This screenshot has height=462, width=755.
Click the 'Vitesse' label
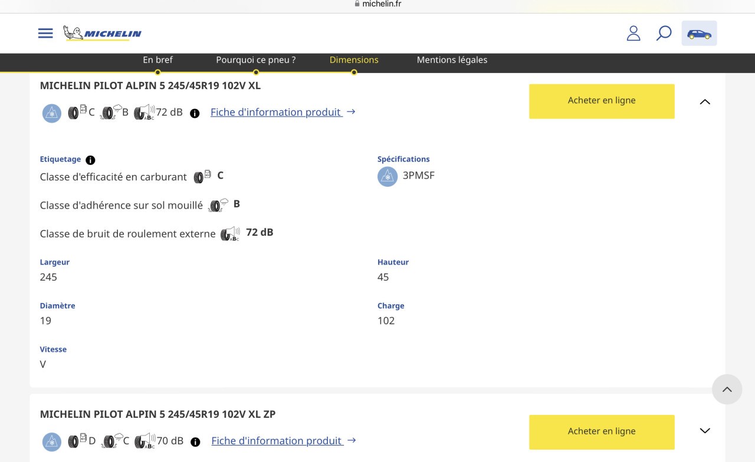pyautogui.click(x=53, y=349)
